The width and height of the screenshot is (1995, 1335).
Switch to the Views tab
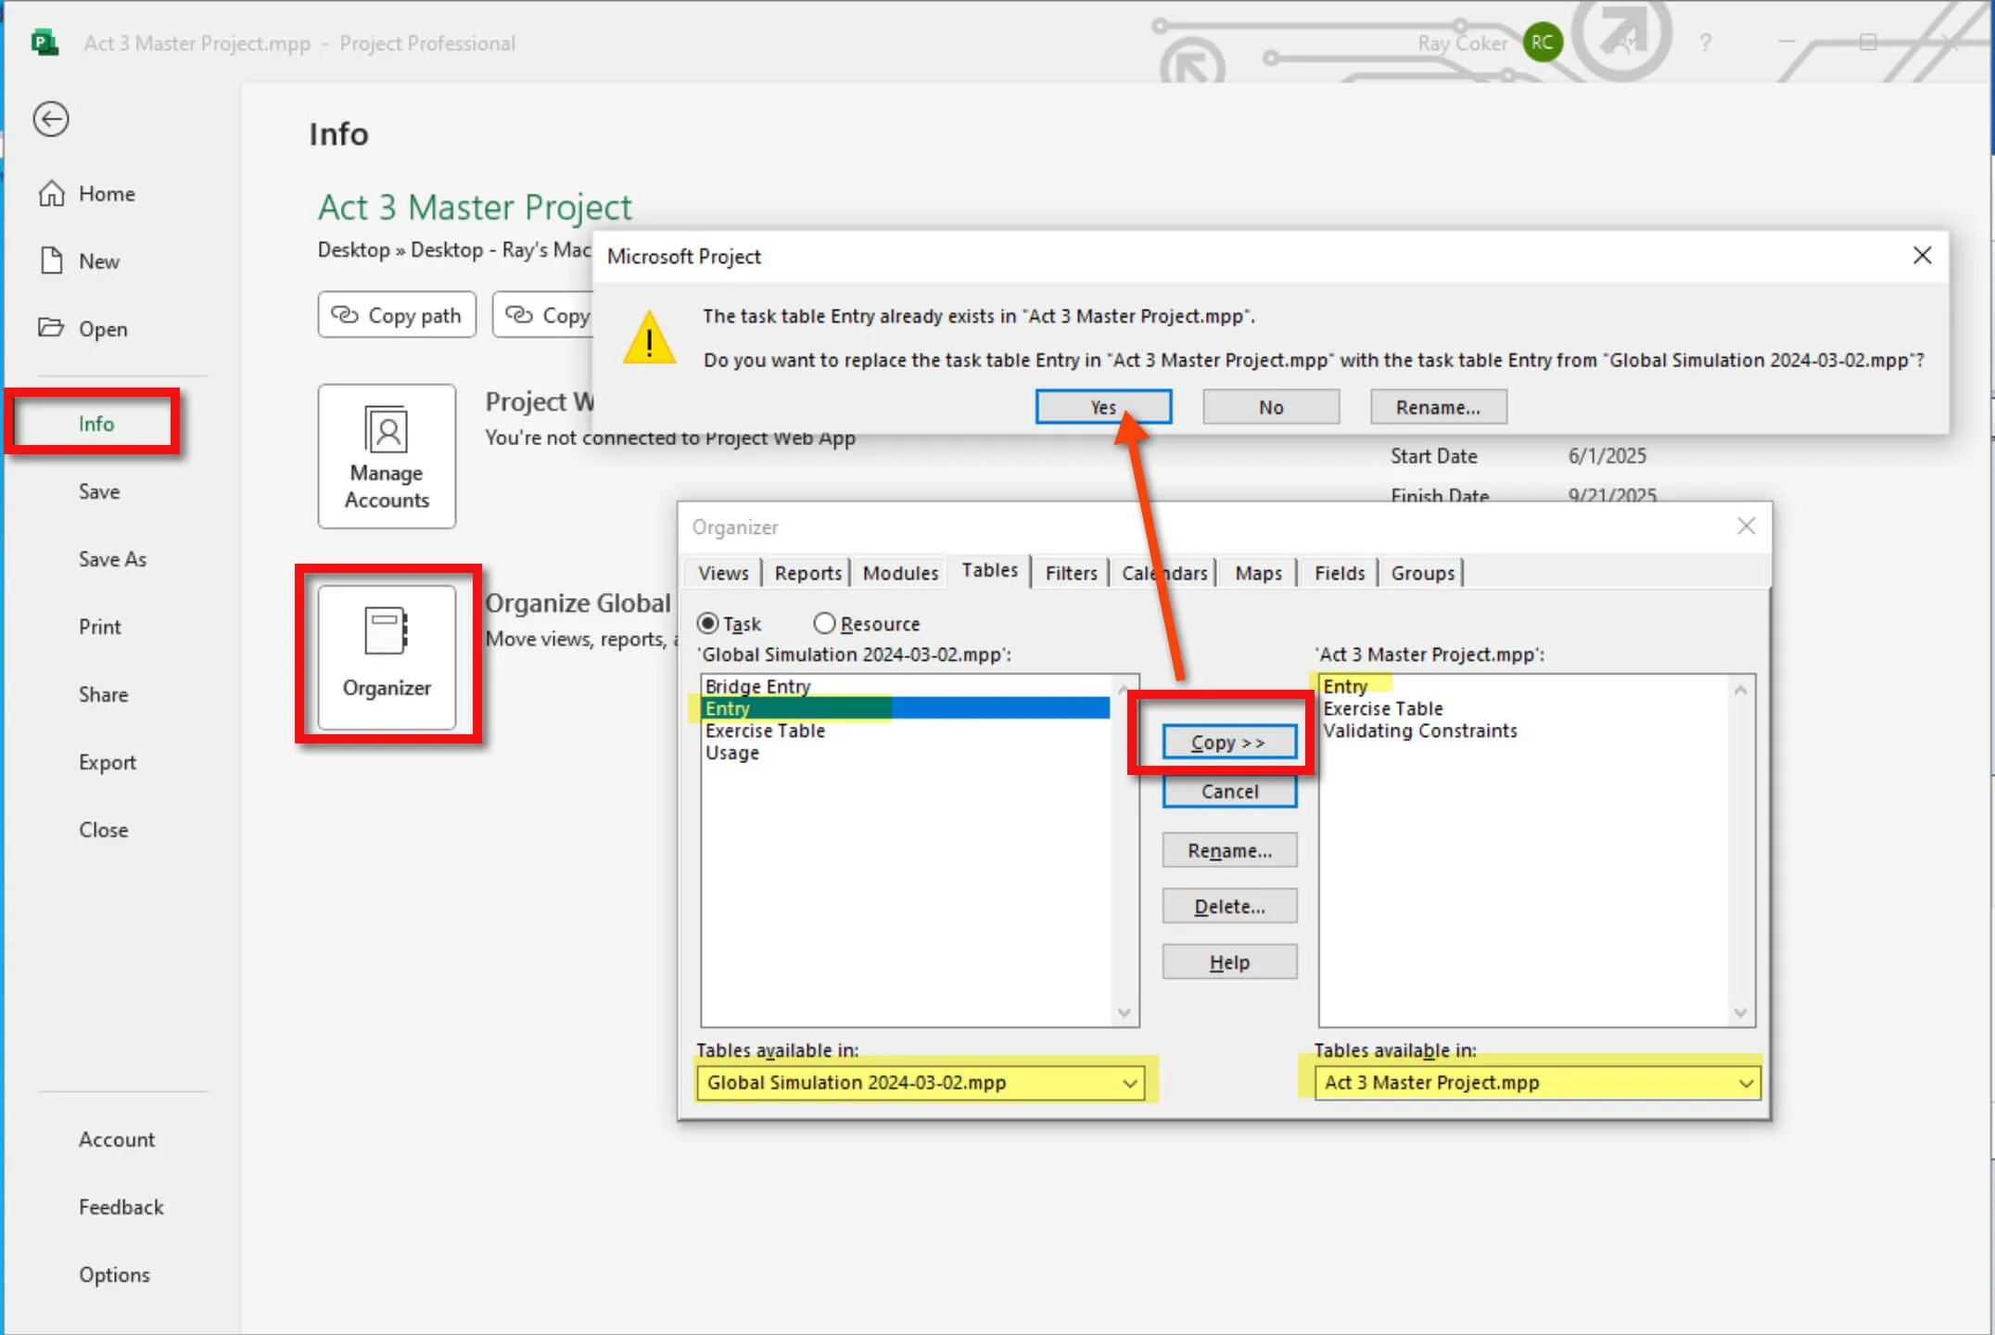723,573
